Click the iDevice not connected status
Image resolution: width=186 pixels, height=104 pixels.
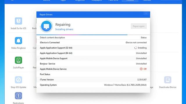coord(136,42)
